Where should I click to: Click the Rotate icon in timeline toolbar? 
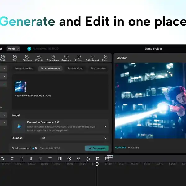[x=88, y=158]
